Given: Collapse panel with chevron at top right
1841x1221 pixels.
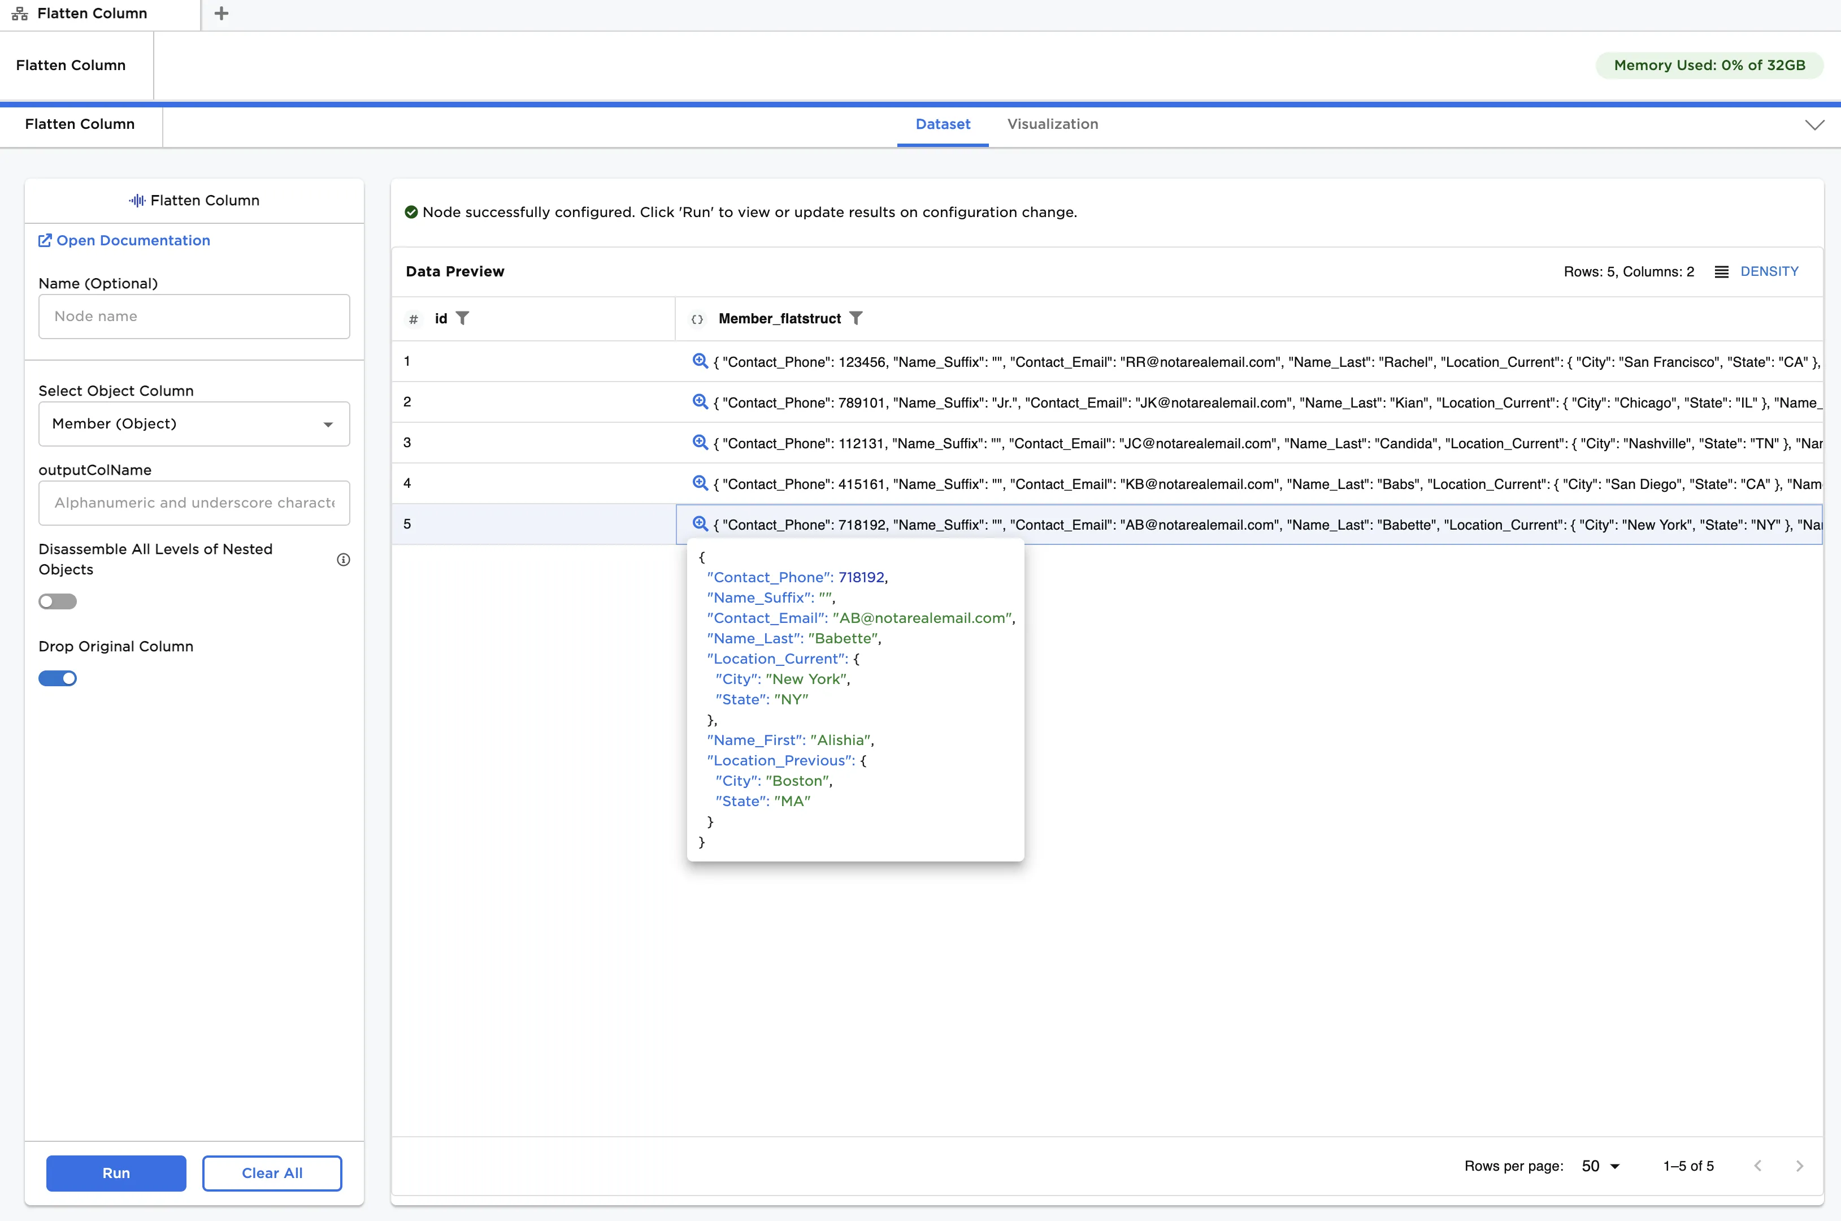Looking at the screenshot, I should 1814,124.
